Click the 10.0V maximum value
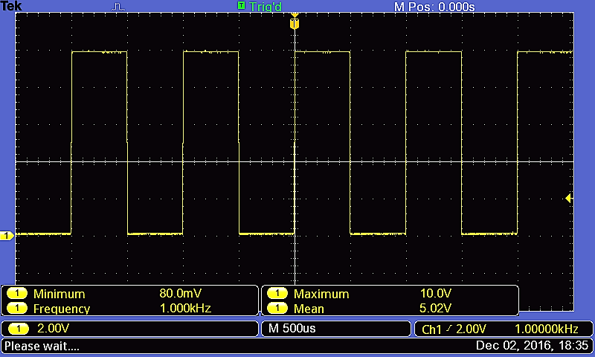The image size is (595, 357). (436, 293)
